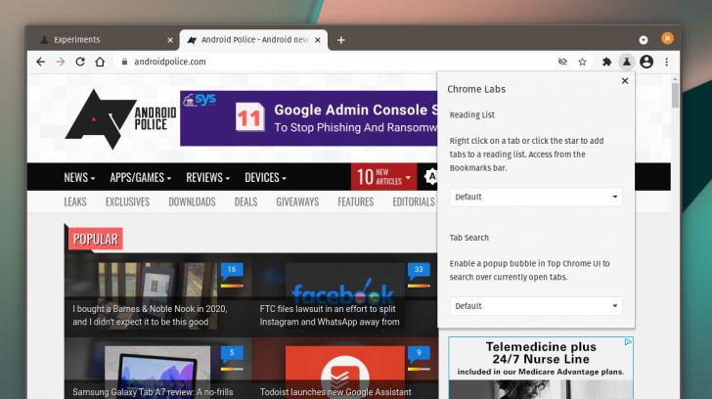Close the Experiments tab
Screen dimensions: 712x399
pos(170,40)
